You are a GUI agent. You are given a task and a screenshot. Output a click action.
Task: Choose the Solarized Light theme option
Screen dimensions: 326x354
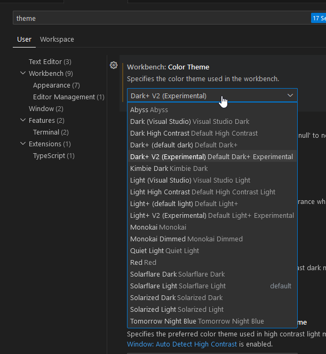click(212, 309)
